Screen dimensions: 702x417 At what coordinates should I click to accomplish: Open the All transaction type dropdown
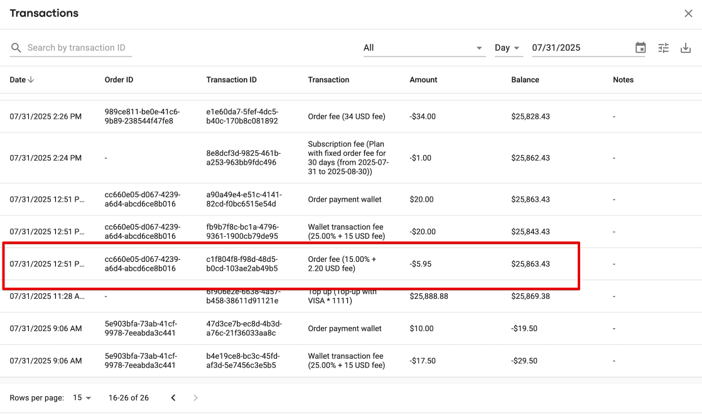[x=424, y=48]
